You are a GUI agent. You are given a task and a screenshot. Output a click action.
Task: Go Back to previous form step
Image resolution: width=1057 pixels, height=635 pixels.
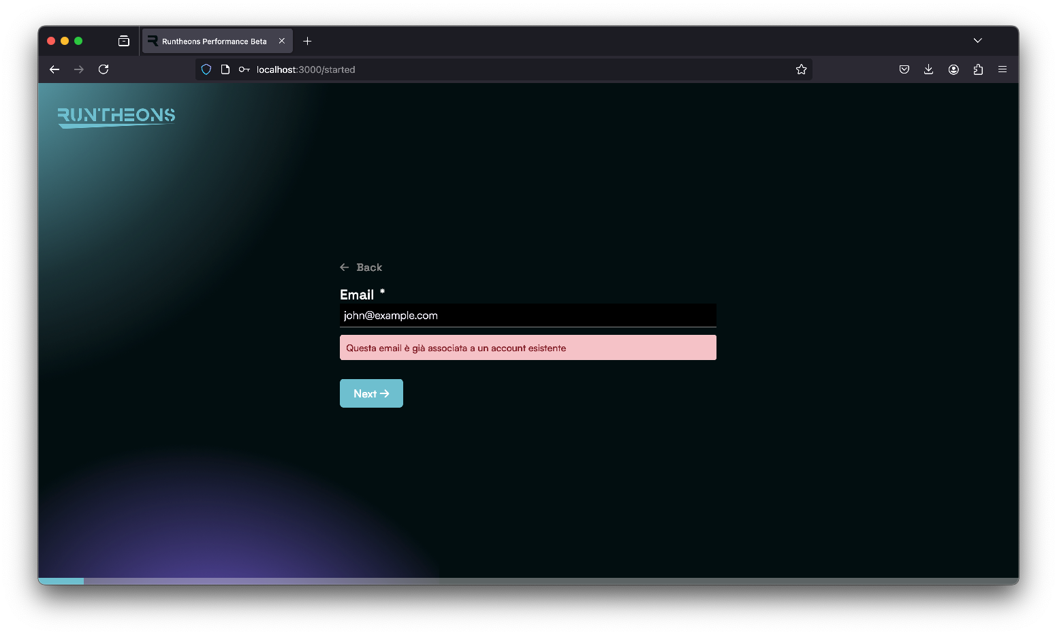[x=361, y=267]
